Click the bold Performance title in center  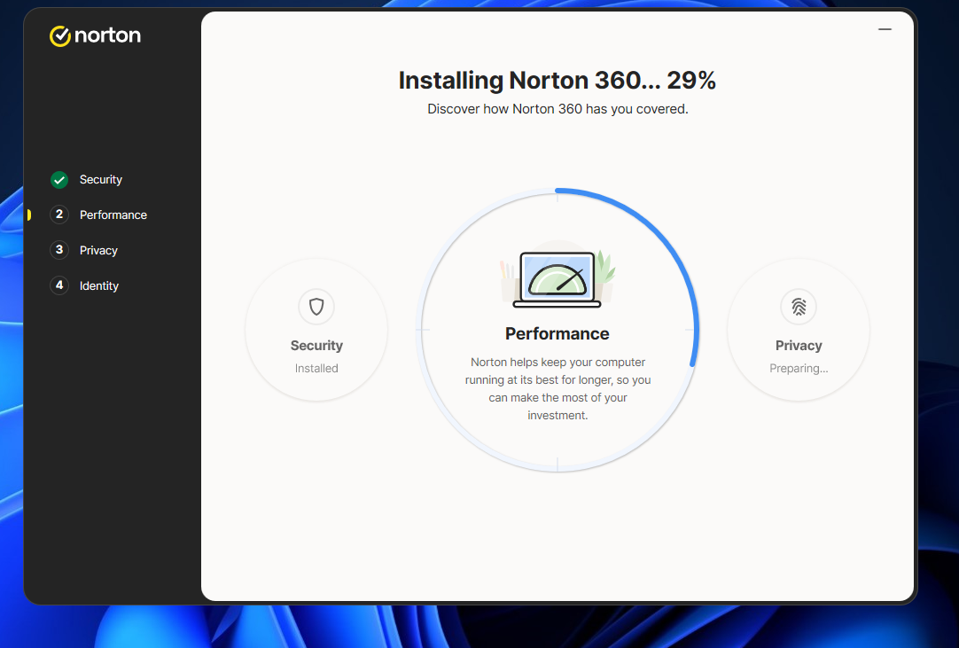[x=557, y=333]
